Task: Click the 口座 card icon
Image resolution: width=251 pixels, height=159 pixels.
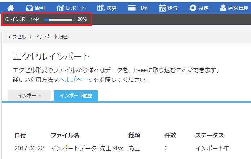Action: tap(132, 8)
